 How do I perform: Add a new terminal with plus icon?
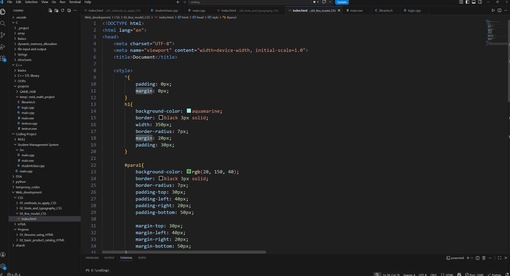click(x=467, y=258)
